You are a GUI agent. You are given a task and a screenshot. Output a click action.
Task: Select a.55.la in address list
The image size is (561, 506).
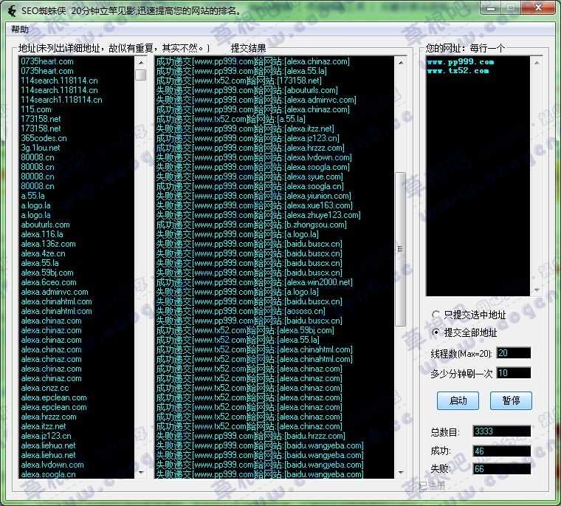point(33,196)
